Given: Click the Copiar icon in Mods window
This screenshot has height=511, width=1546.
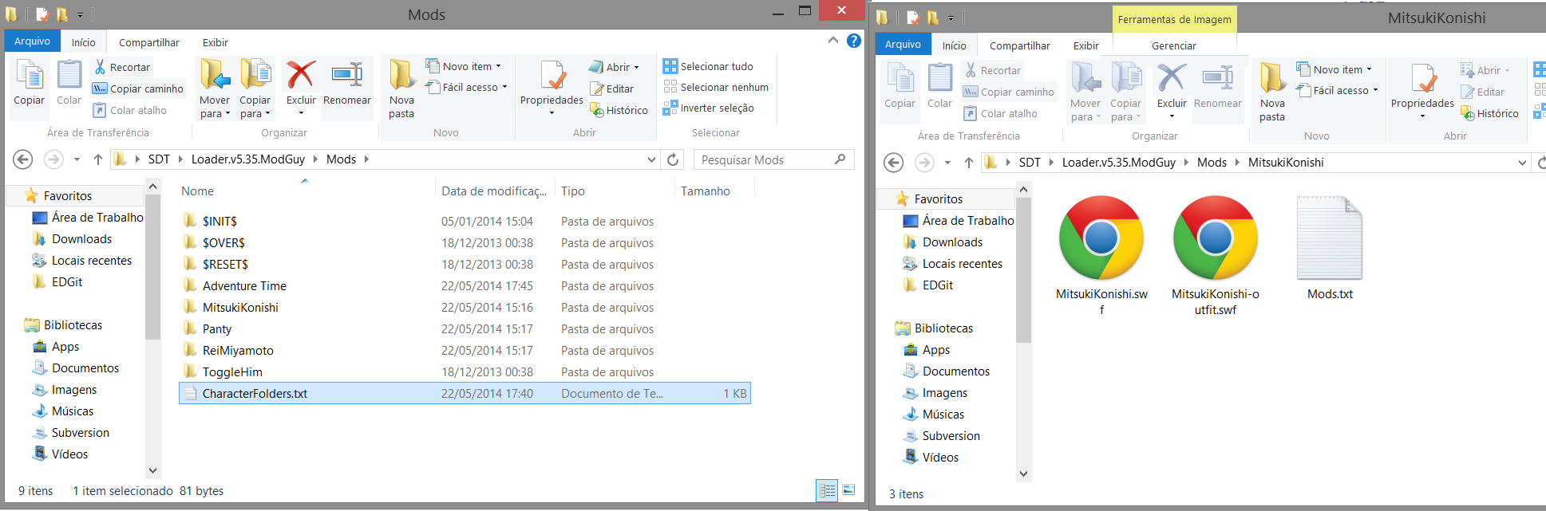Looking at the screenshot, I should pyautogui.click(x=30, y=77).
